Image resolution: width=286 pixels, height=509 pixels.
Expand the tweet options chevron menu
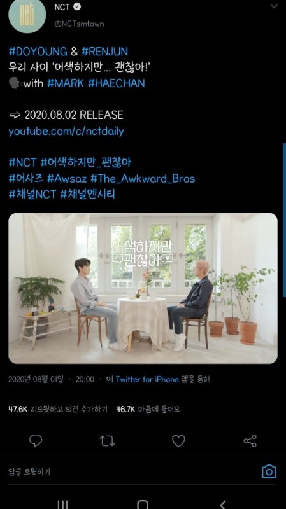pos(275,6)
